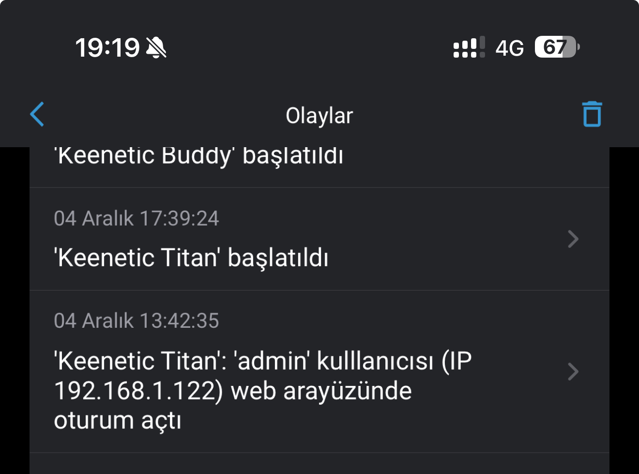Image resolution: width=639 pixels, height=474 pixels.
Task: Tap the 'oturum açtı' line of event
Action: tap(118, 420)
